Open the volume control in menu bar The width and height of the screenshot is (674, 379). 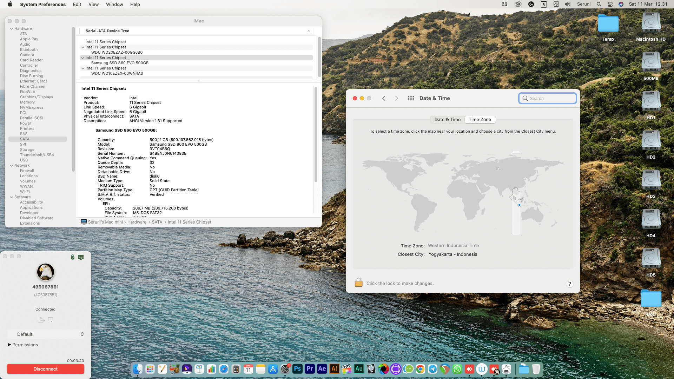click(x=568, y=4)
